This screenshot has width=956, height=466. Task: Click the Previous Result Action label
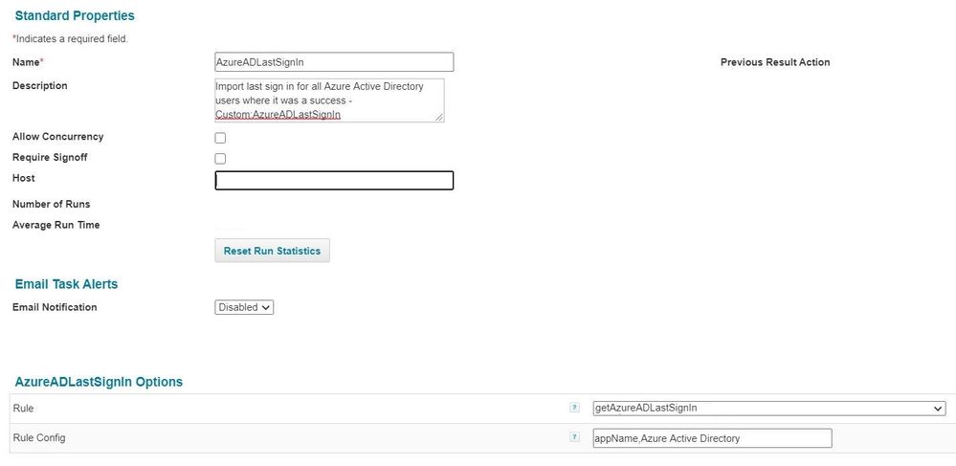point(775,62)
